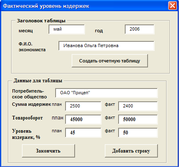Screen dimensions: 179x167
Task: Focus the Потребительское общество field with ОАО "Прицеп"
Action: click(106, 93)
